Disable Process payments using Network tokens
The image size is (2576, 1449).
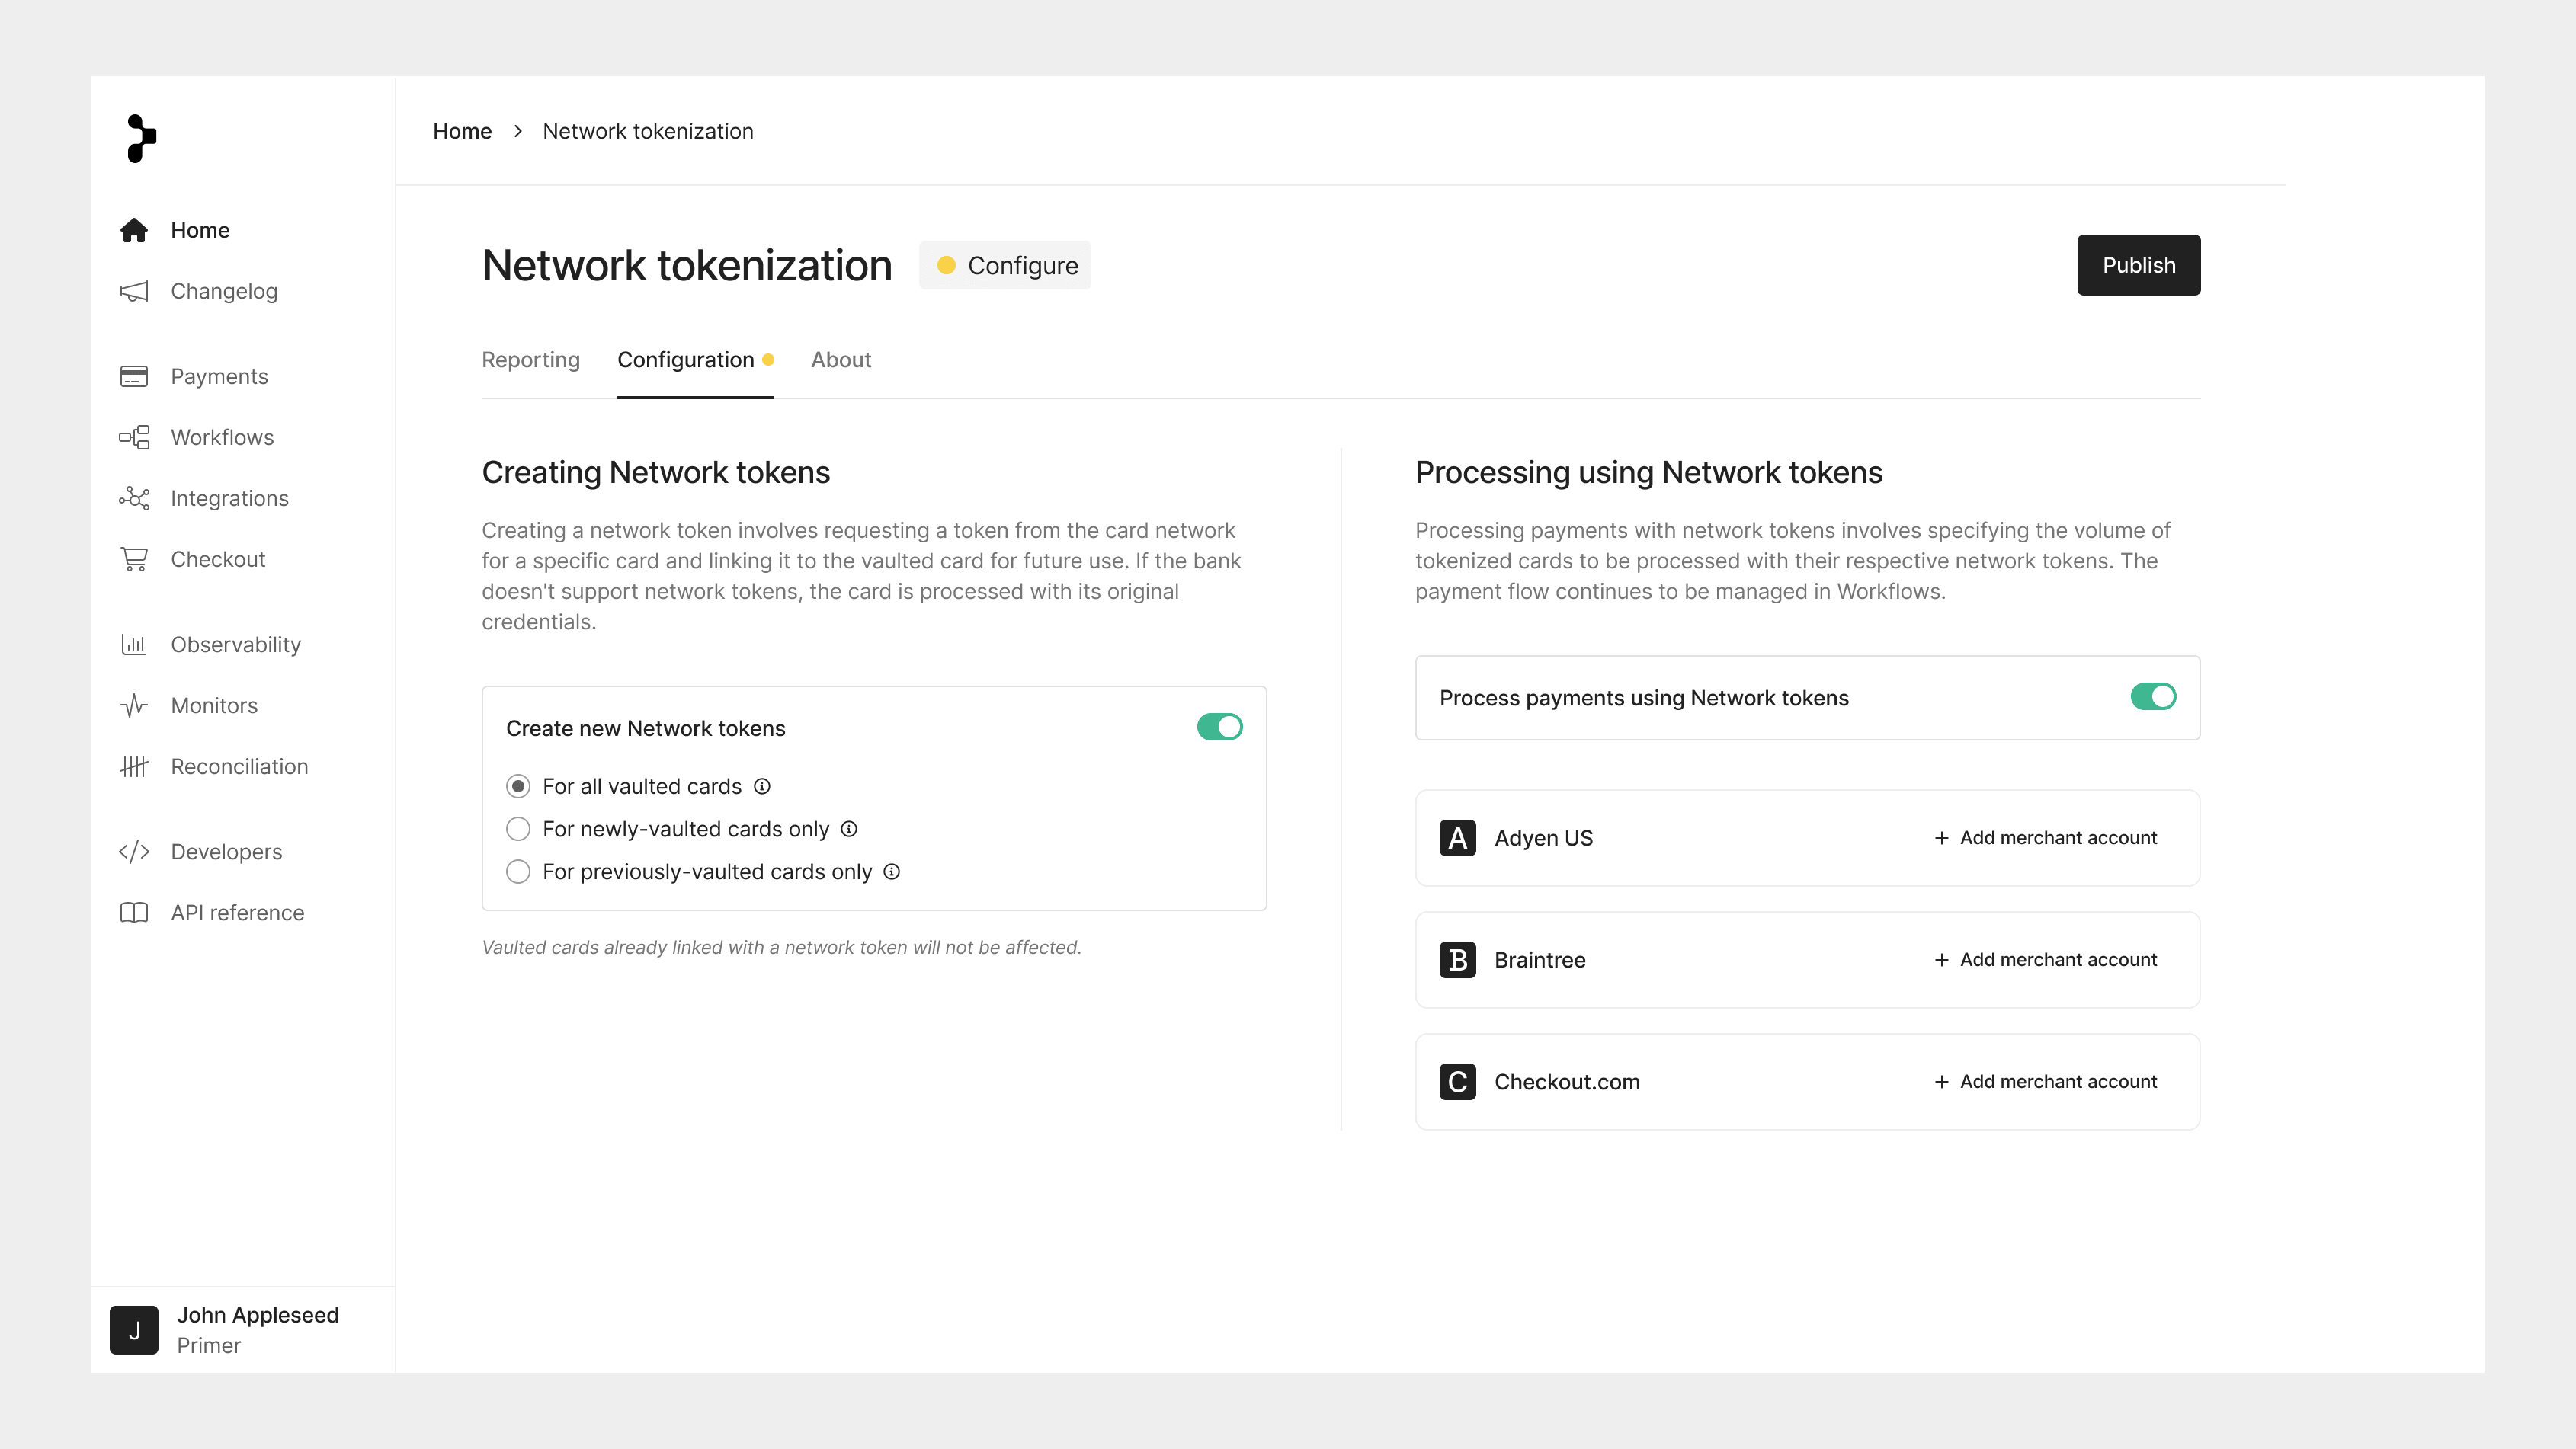pos(2153,696)
